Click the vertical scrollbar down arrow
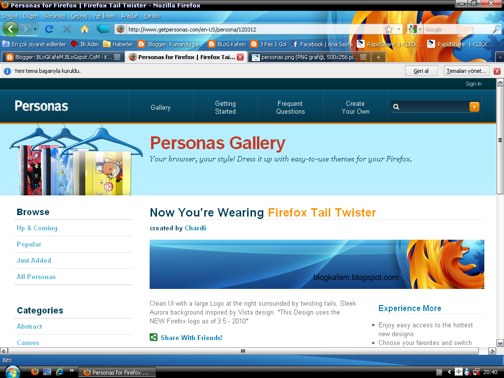 [x=500, y=343]
